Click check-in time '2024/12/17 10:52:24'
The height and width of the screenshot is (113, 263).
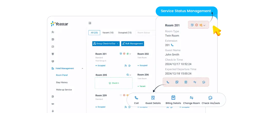178,64
